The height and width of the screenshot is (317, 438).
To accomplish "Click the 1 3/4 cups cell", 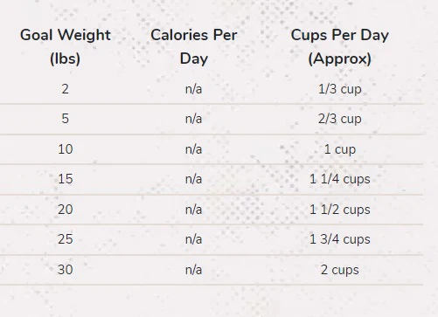I will tap(340, 239).
